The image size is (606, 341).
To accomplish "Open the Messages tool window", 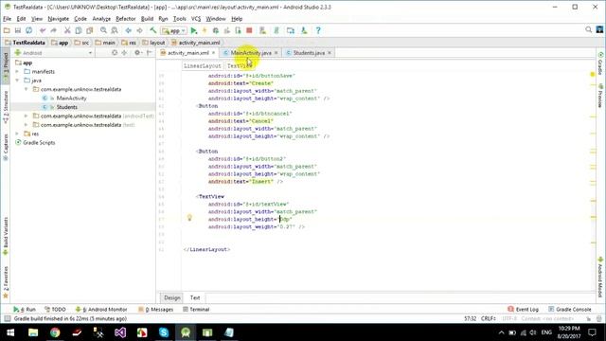I will 155,310.
